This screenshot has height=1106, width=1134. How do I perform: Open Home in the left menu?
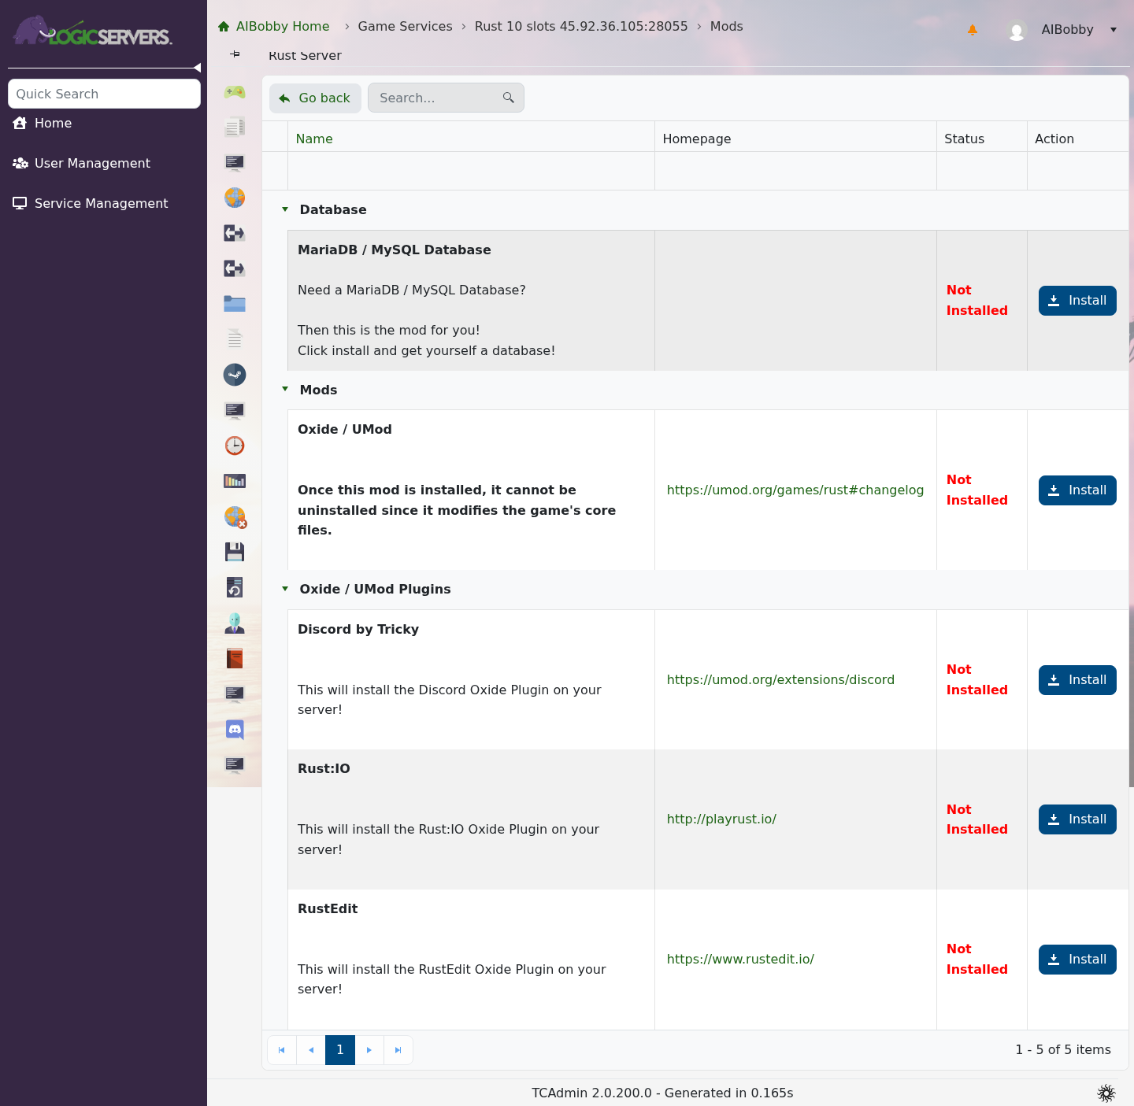point(43,123)
